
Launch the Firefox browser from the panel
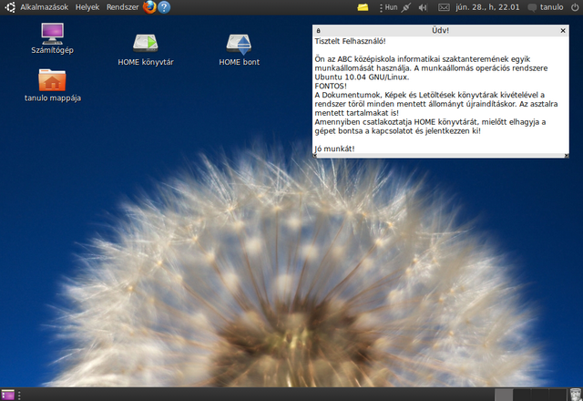point(148,7)
